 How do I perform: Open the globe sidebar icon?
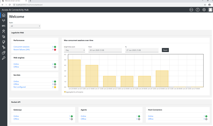4,42
